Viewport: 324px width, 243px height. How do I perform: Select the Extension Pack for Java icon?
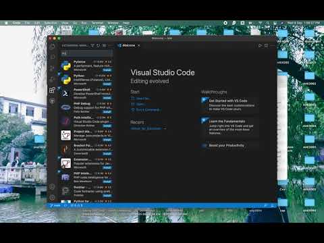pyautogui.click(x=66, y=163)
